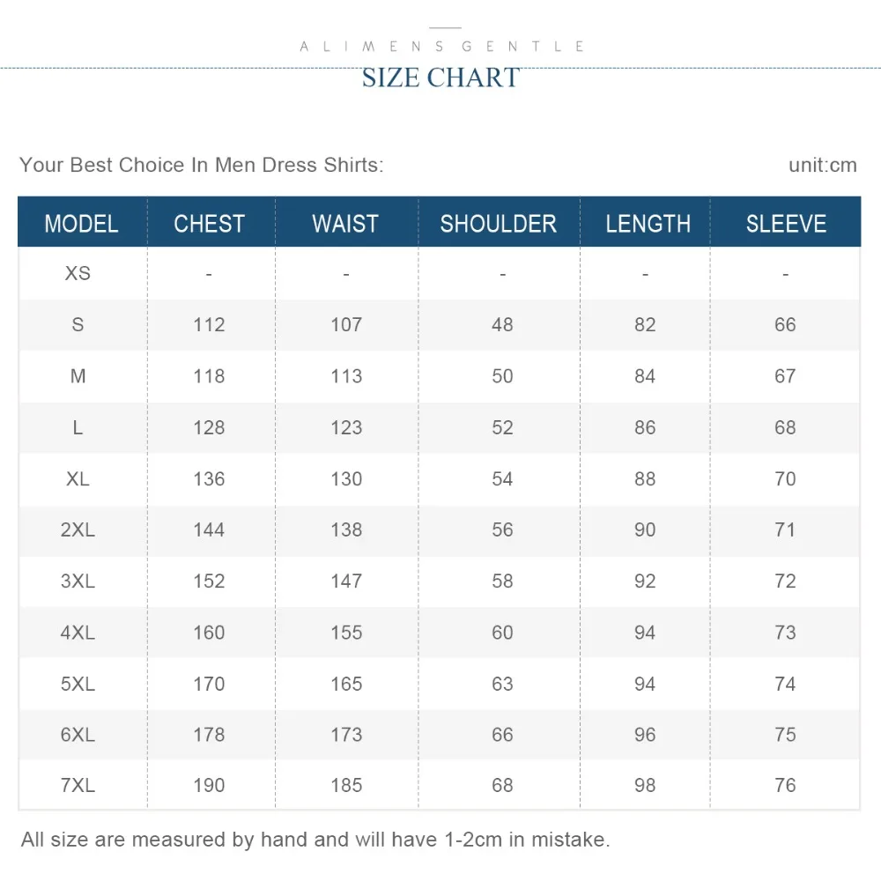Click the unit:cm label
The width and height of the screenshot is (881, 881).
click(x=823, y=166)
